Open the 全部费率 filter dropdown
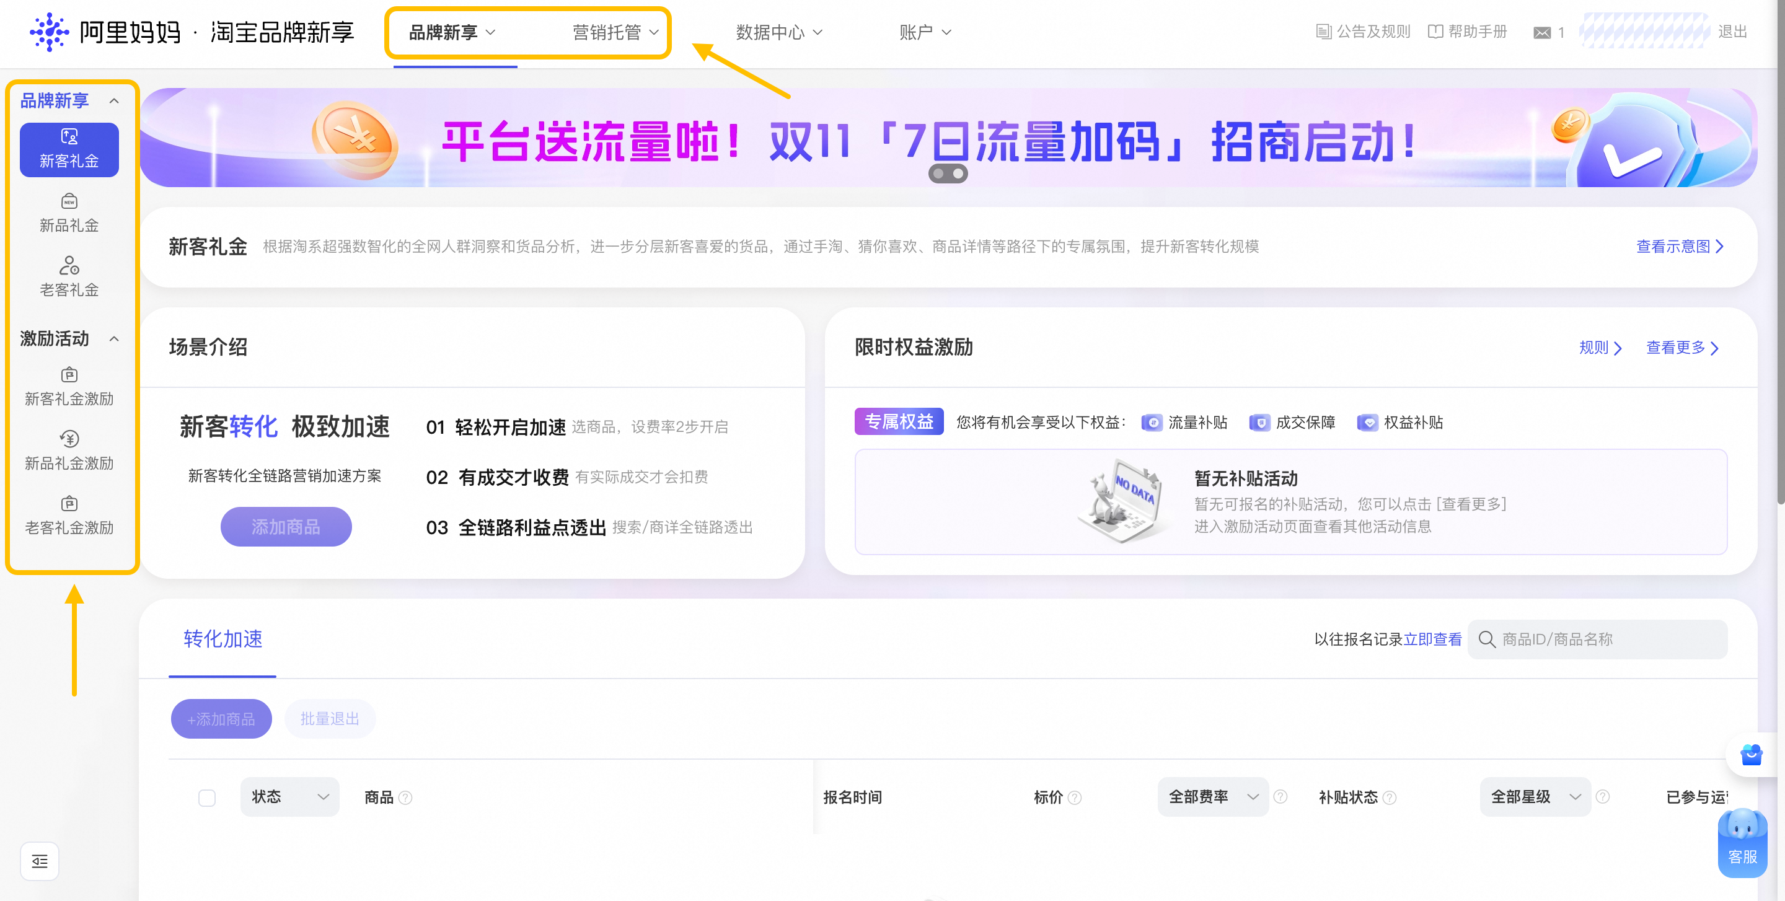Image resolution: width=1785 pixels, height=901 pixels. coord(1213,797)
